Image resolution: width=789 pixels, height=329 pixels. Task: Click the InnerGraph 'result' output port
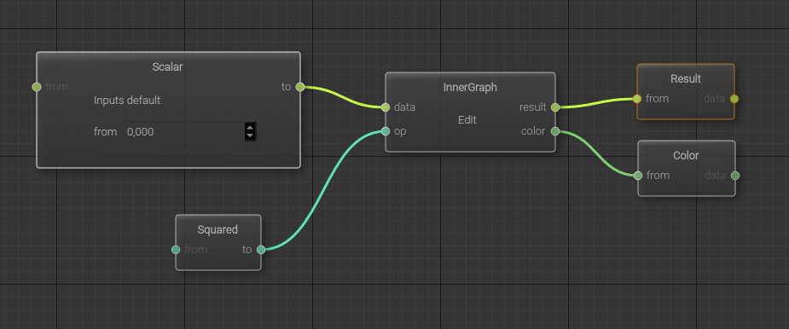click(555, 107)
